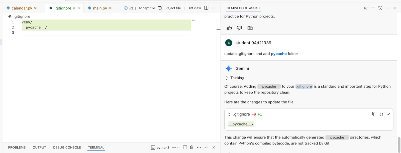Click the thumbs up feedback icon
Viewport: 401px width, 153px height.
(x=229, y=28)
